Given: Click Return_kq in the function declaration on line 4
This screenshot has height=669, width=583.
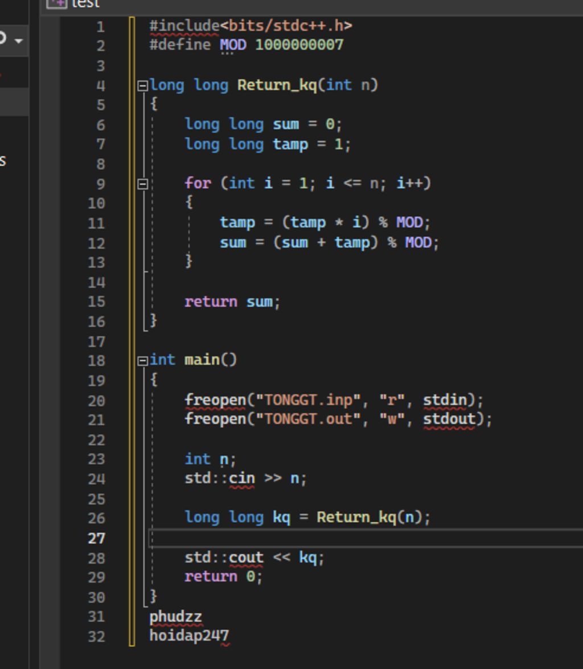Looking at the screenshot, I should point(277,85).
